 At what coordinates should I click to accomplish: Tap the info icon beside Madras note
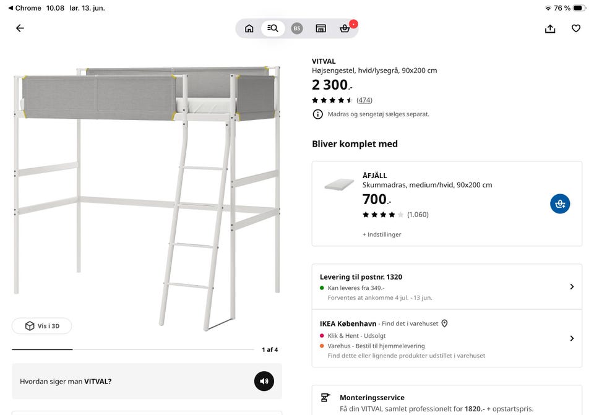coord(317,114)
